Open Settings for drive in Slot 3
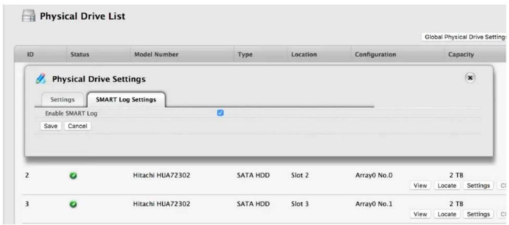Screen dimensions: 509x225 point(478,214)
